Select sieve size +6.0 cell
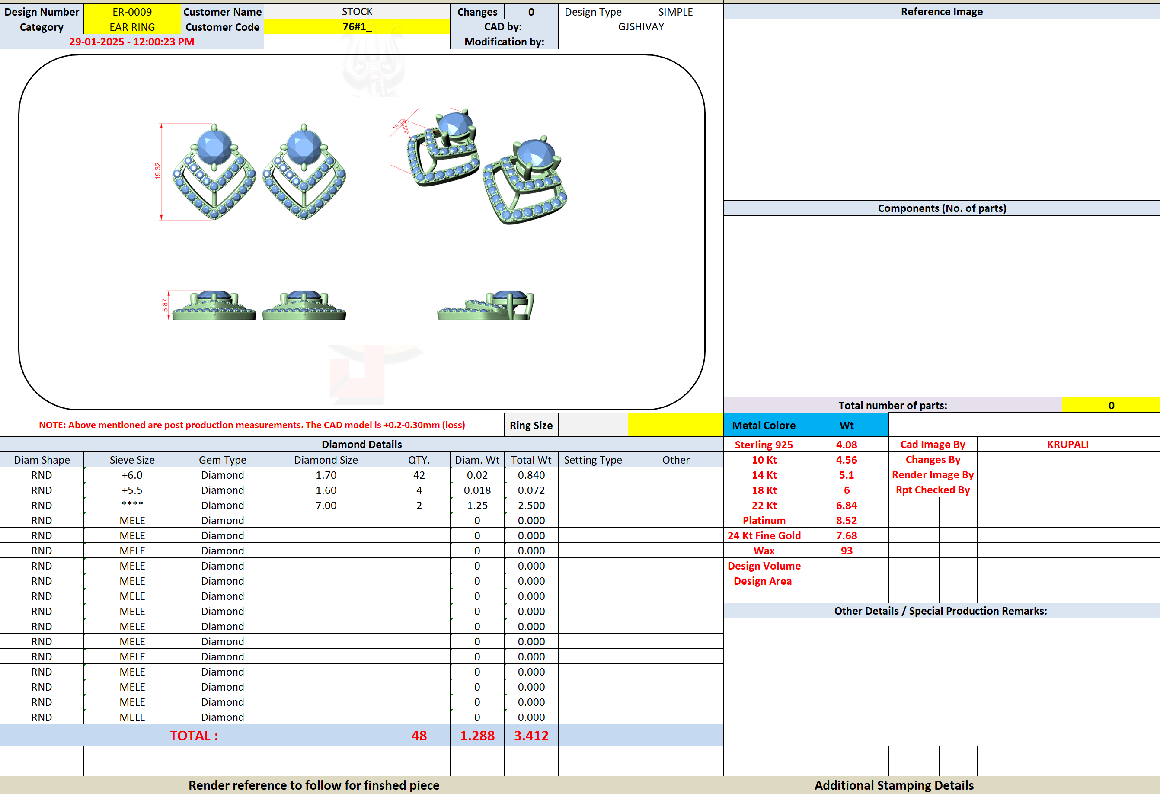This screenshot has height=794, width=1160. coord(132,475)
